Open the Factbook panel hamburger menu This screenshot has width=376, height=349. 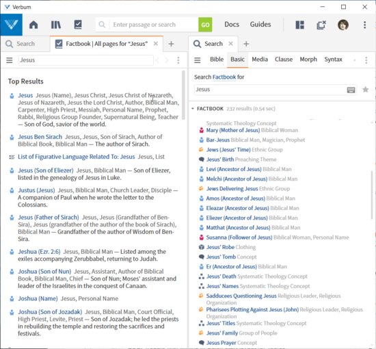pyautogui.click(x=10, y=60)
